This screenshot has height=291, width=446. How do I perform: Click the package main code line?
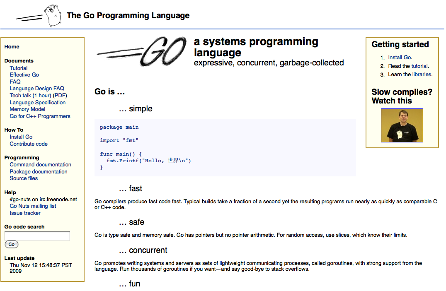tap(119, 127)
